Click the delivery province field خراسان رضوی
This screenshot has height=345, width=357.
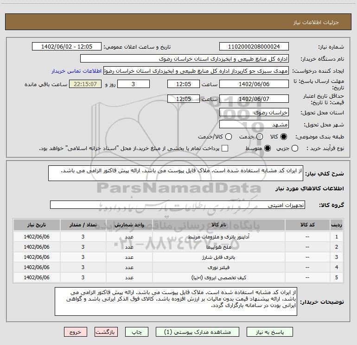point(254,112)
